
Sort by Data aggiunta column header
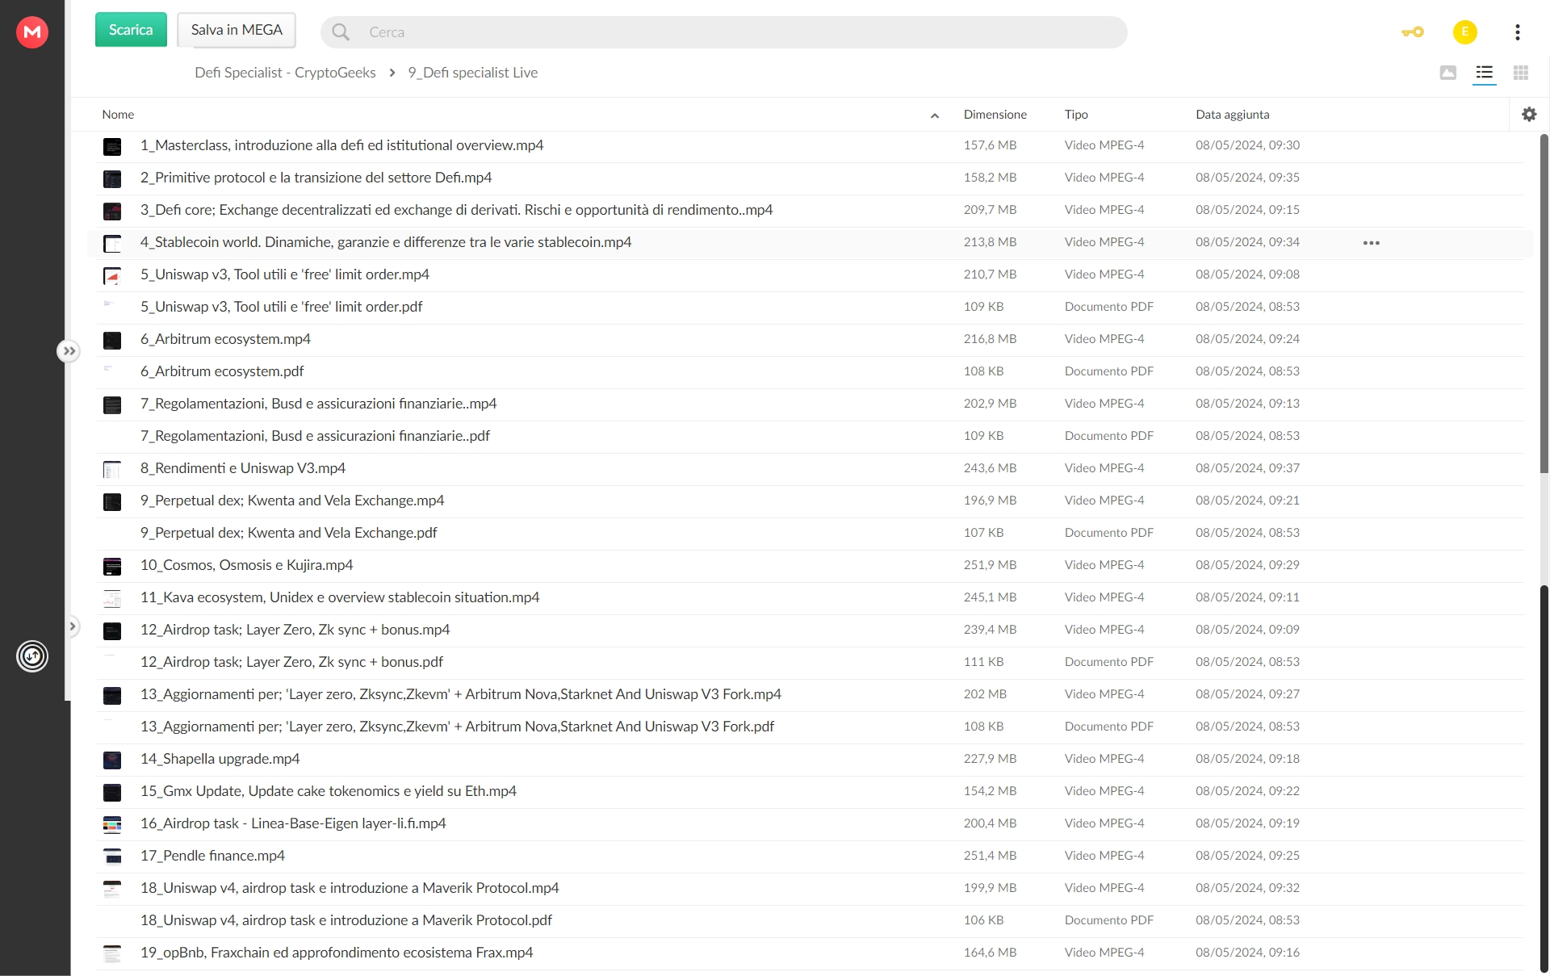click(x=1233, y=115)
